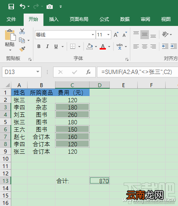Image resolution: width=178 pixels, height=206 pixels.
Task: Click the Format Painter brush icon
Action: 22,49
